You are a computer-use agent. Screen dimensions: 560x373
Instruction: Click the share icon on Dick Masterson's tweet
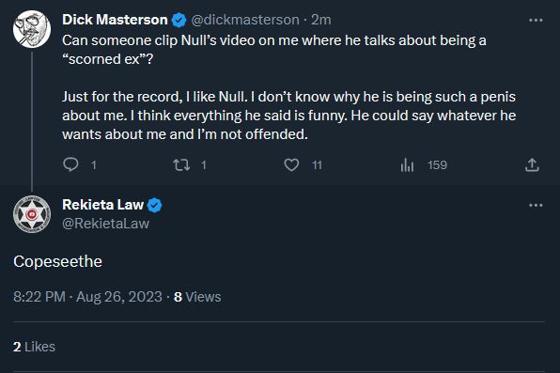[532, 164]
